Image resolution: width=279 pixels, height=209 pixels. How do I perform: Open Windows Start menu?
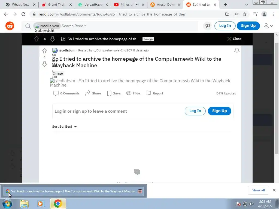pyautogui.click(x=7, y=204)
